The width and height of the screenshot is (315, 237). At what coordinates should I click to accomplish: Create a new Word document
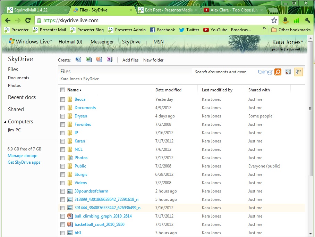(x=78, y=59)
